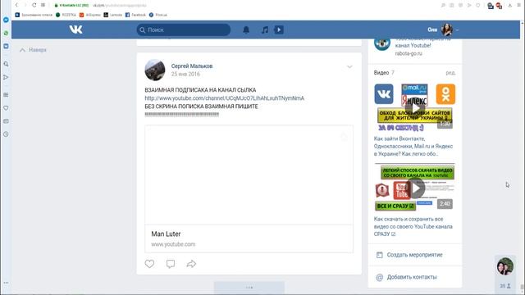The image size is (525, 295).
Task: Click the Поиск search field
Action: click(x=184, y=29)
